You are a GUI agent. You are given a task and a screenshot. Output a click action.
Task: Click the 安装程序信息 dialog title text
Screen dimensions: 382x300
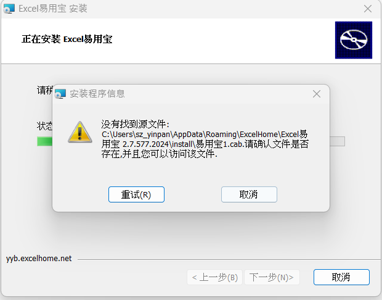[97, 94]
